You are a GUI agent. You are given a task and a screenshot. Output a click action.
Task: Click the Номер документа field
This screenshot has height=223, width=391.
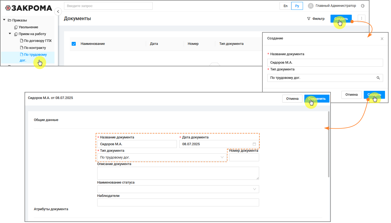point(244,157)
